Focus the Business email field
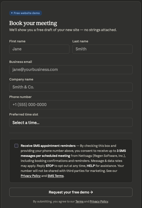This screenshot has width=142, height=208. pos(71,70)
